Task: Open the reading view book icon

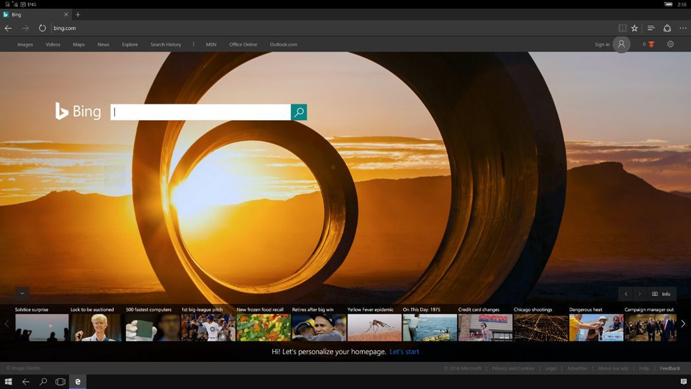Action: (x=621, y=28)
